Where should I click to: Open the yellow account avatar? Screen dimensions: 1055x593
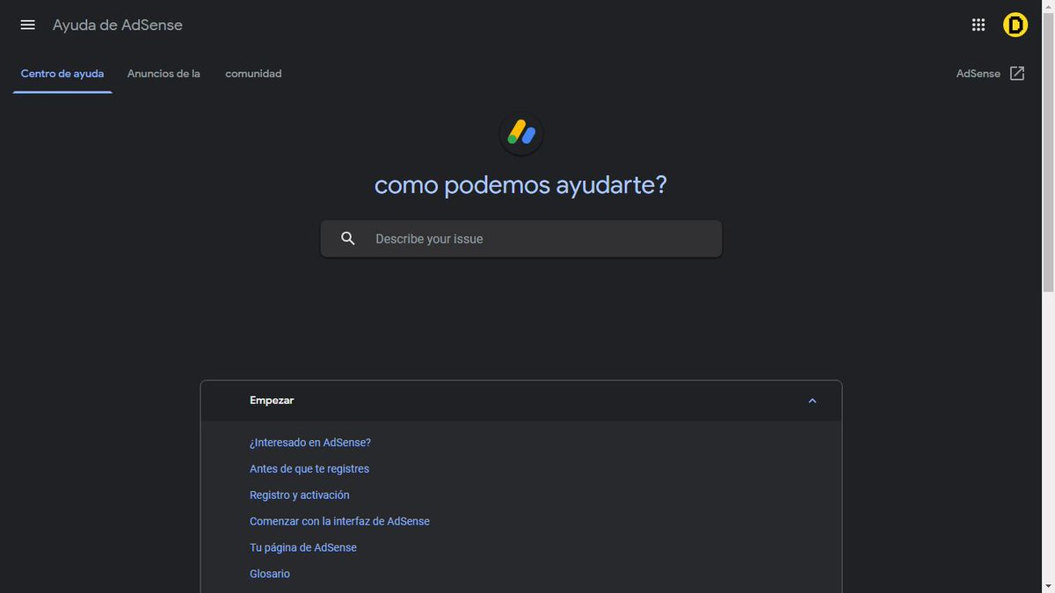1015,25
